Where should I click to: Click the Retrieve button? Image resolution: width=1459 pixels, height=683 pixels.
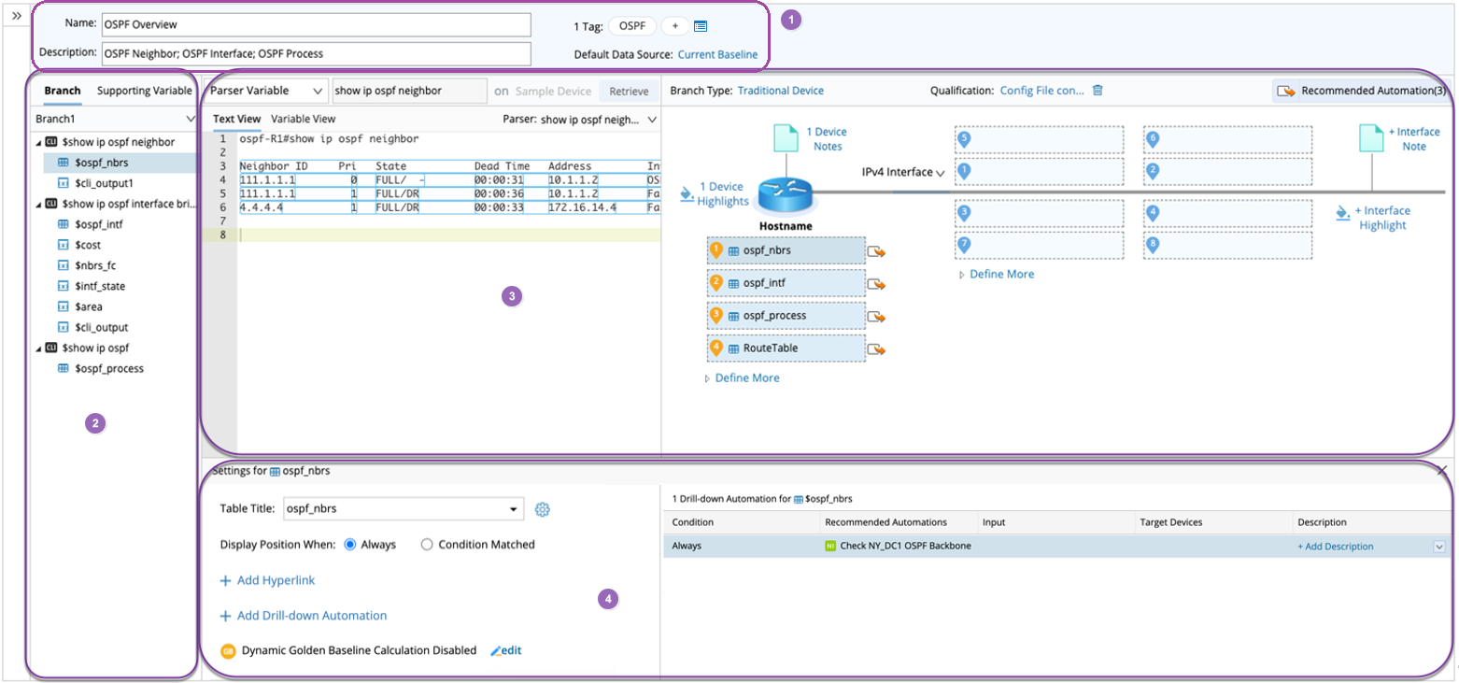[x=629, y=91]
